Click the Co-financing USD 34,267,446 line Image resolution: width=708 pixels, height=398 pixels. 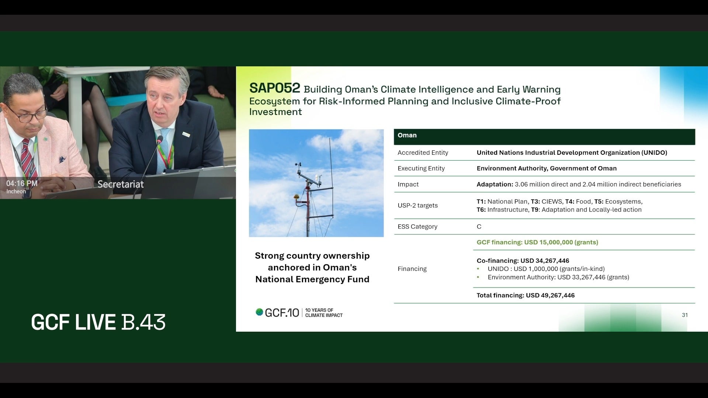[x=523, y=261]
